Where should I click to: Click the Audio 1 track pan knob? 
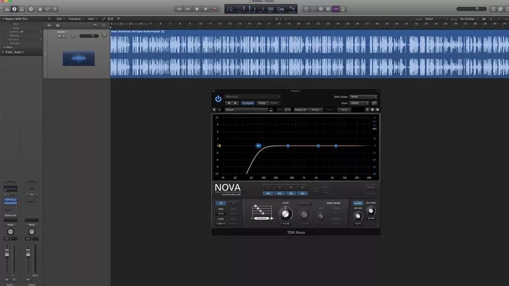[x=105, y=34]
